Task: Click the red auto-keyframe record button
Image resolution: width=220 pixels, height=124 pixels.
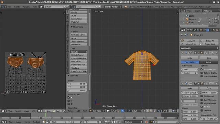Action: point(147,122)
